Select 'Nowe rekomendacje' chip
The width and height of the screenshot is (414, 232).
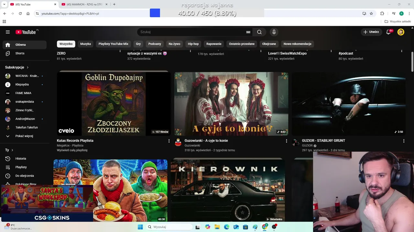point(297,44)
